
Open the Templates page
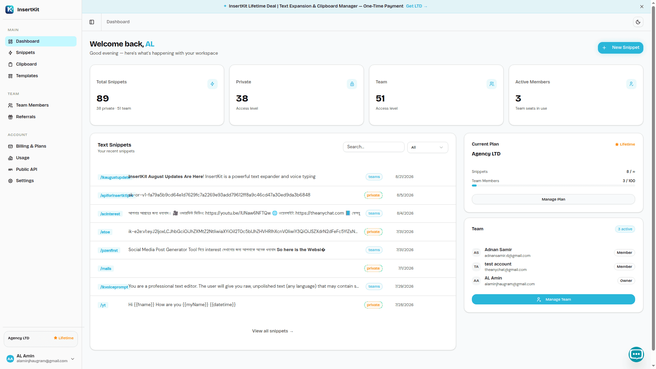coord(41,76)
